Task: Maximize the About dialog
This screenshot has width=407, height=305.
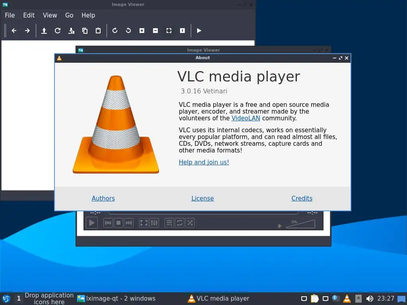Action: click(x=341, y=58)
